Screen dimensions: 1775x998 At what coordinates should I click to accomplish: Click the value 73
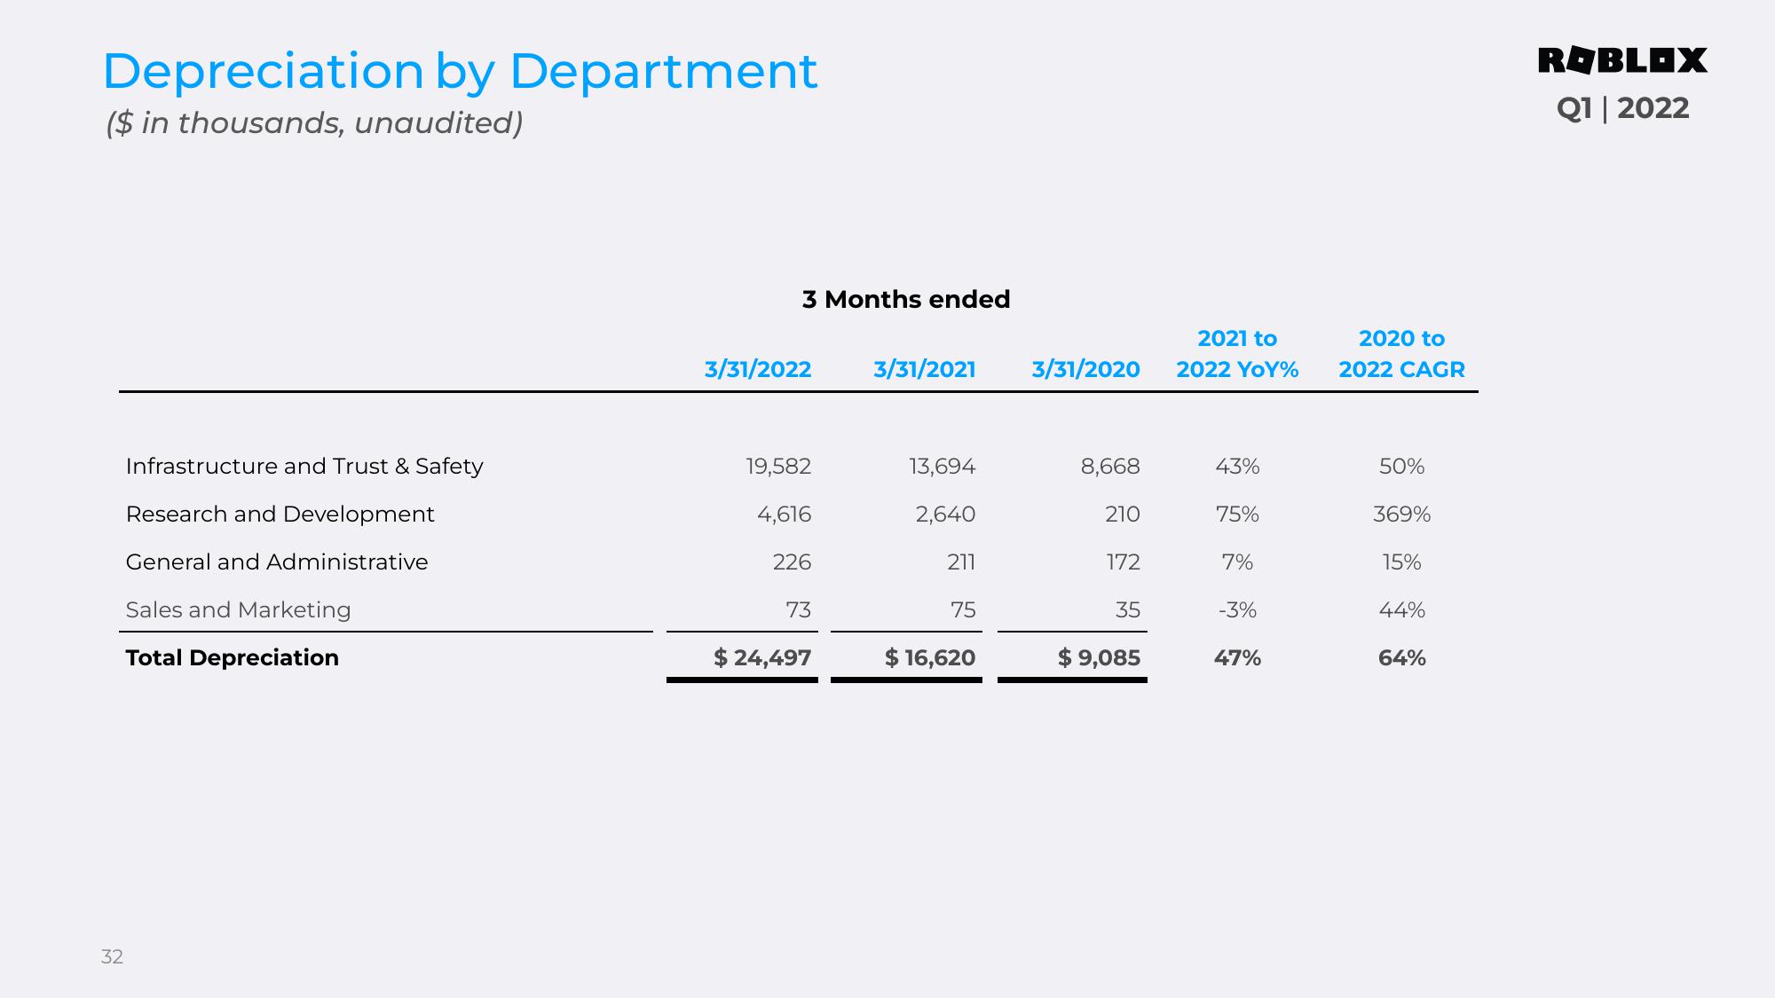799,610
